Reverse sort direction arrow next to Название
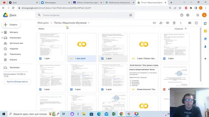Image resolution: width=209 pixels, height=117 pixels. coord(186,29)
